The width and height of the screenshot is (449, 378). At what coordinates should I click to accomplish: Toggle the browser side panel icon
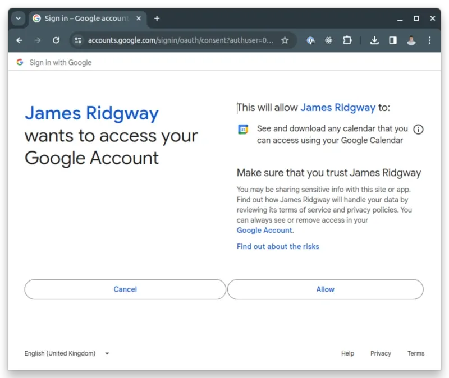(x=393, y=40)
